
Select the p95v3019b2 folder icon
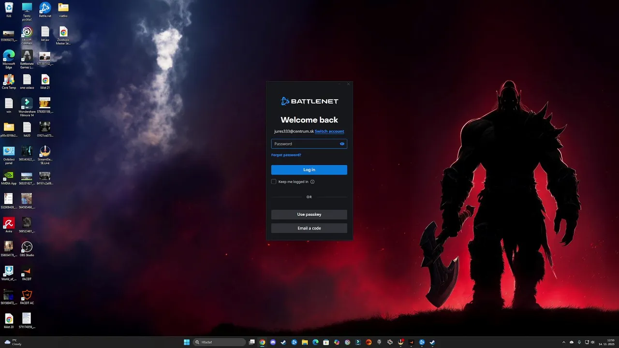[x=9, y=130]
